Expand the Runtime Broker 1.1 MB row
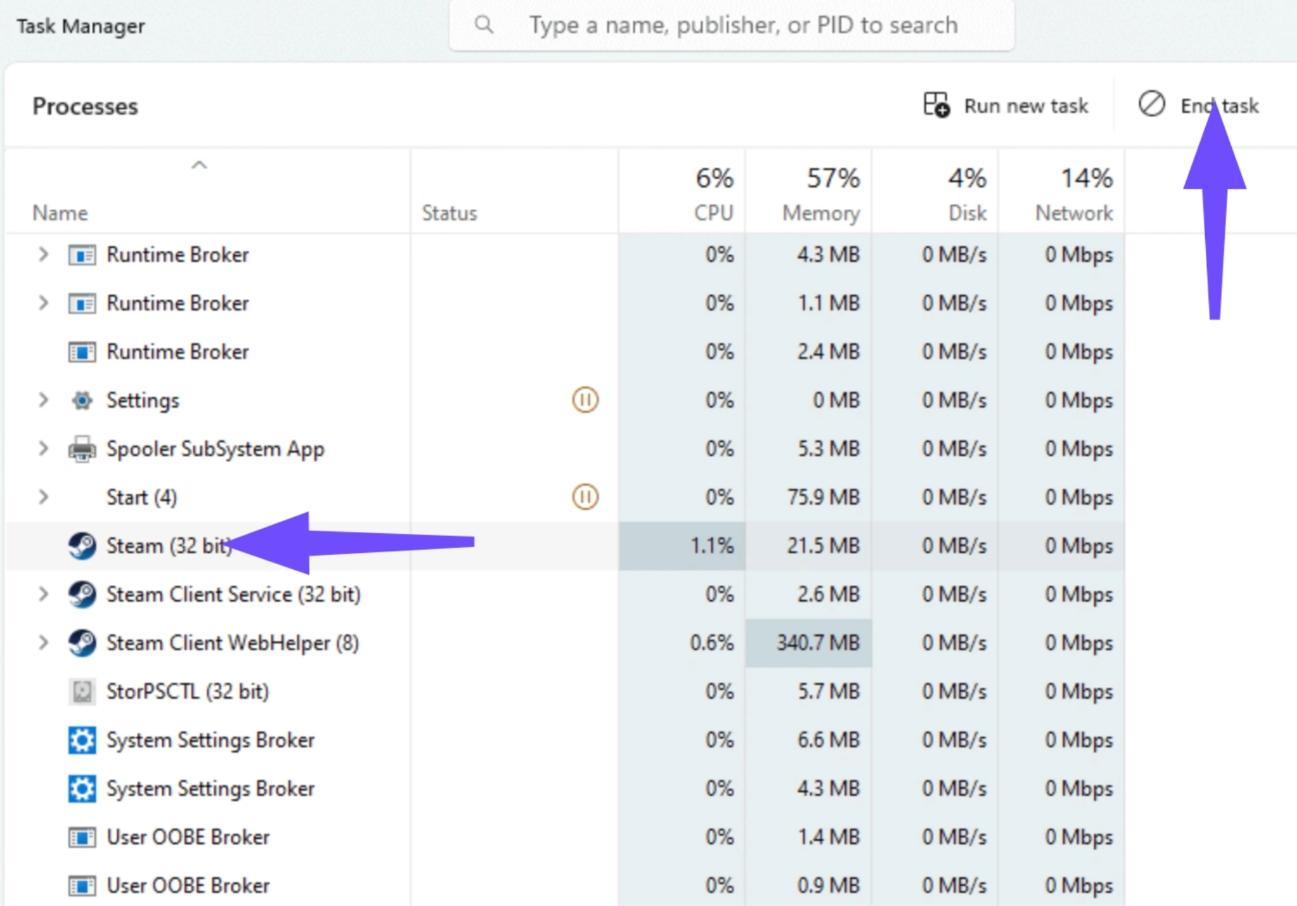 point(43,303)
